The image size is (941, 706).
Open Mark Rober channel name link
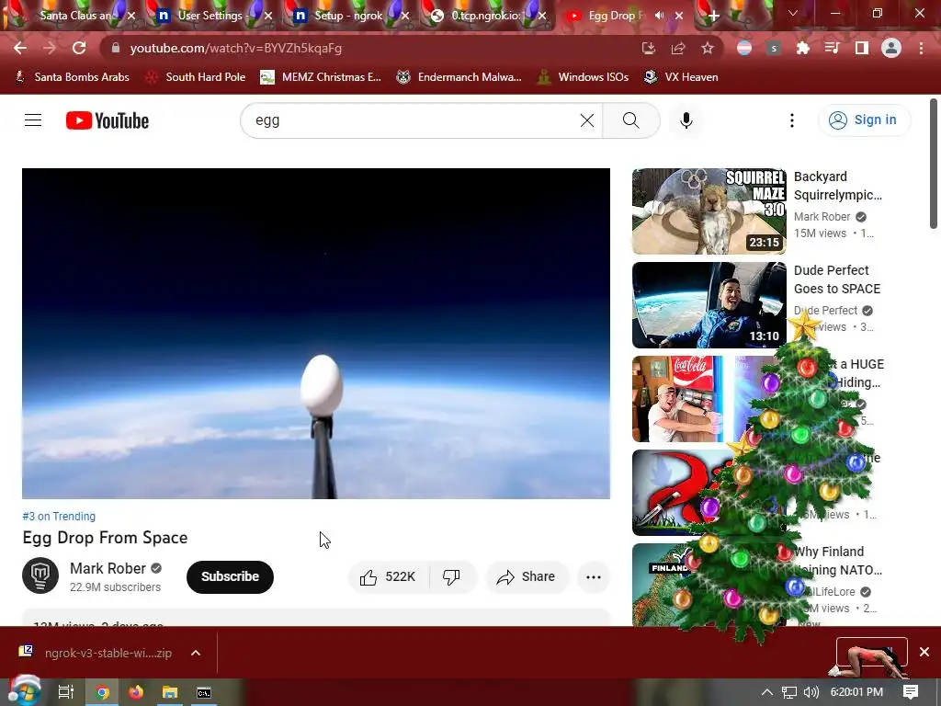[x=108, y=568]
